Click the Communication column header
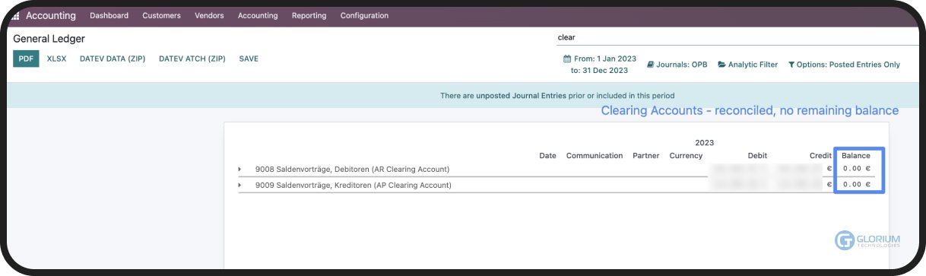This screenshot has height=276, width=926. 595,156
